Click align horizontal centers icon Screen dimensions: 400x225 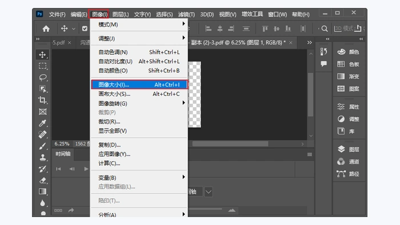click(219, 28)
